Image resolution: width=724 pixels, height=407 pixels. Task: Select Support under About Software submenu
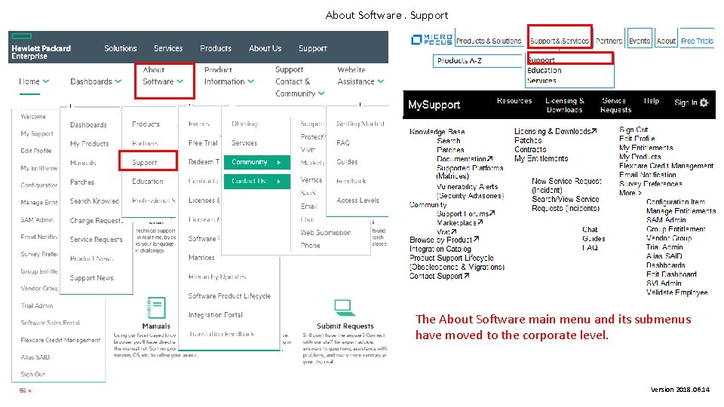[x=145, y=163]
